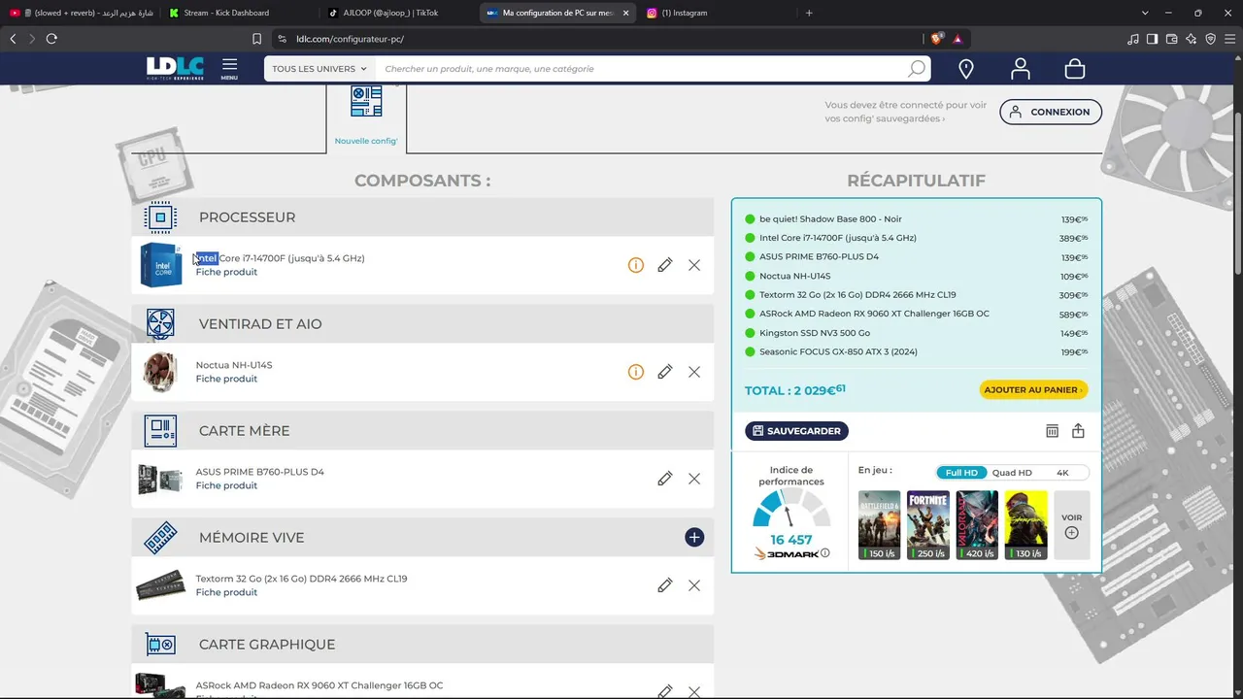Go back in browser history
This screenshot has height=699, width=1243.
coord(13,39)
